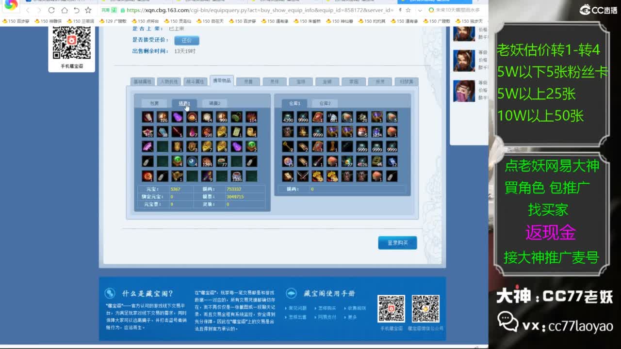Viewport: 621px width, 349px height.
Task: Click the 登录购买 purchase button
Action: coord(397,242)
